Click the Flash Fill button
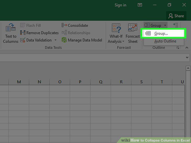 [x=31, y=25]
